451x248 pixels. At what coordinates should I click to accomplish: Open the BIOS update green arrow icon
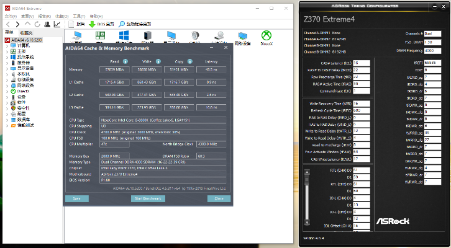[x=91, y=24]
